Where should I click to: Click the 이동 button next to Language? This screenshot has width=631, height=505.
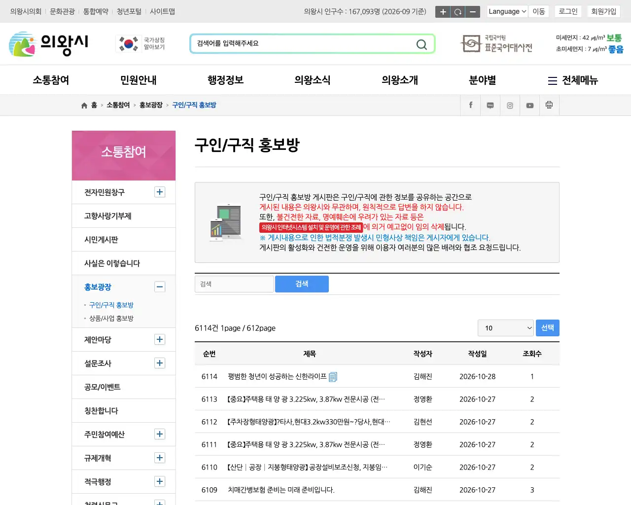538,11
